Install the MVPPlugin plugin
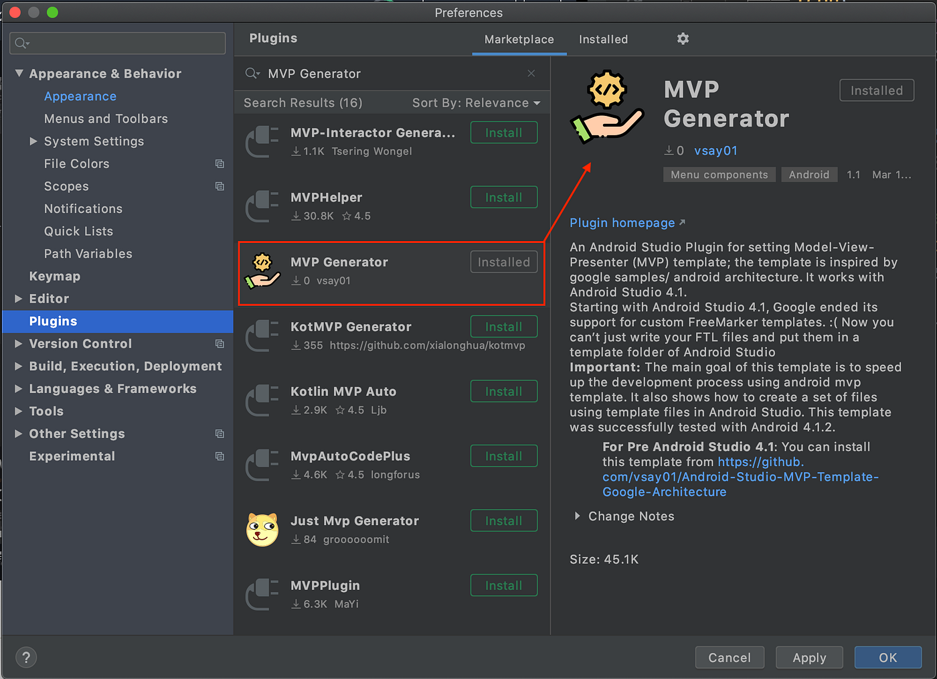The image size is (937, 679). point(504,586)
